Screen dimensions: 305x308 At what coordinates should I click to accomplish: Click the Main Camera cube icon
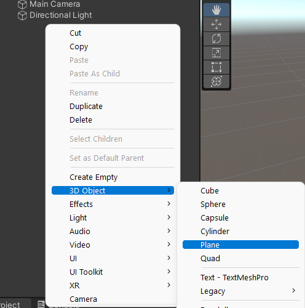(x=22, y=4)
